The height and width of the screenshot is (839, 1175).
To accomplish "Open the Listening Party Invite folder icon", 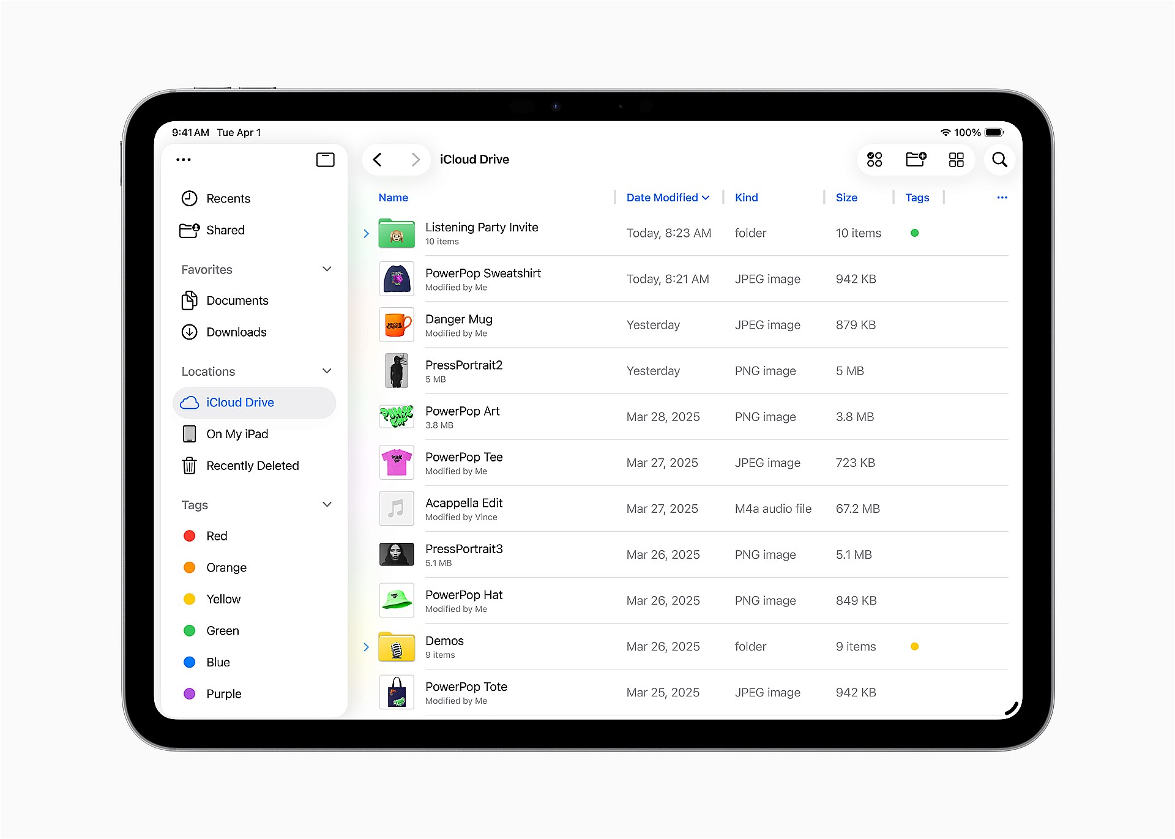I will [x=397, y=233].
